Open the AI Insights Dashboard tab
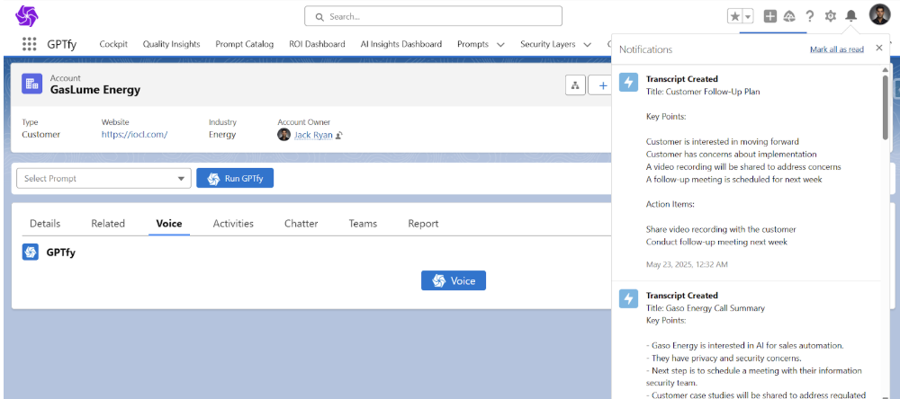Screen dimensions: 900x399 click(x=401, y=44)
